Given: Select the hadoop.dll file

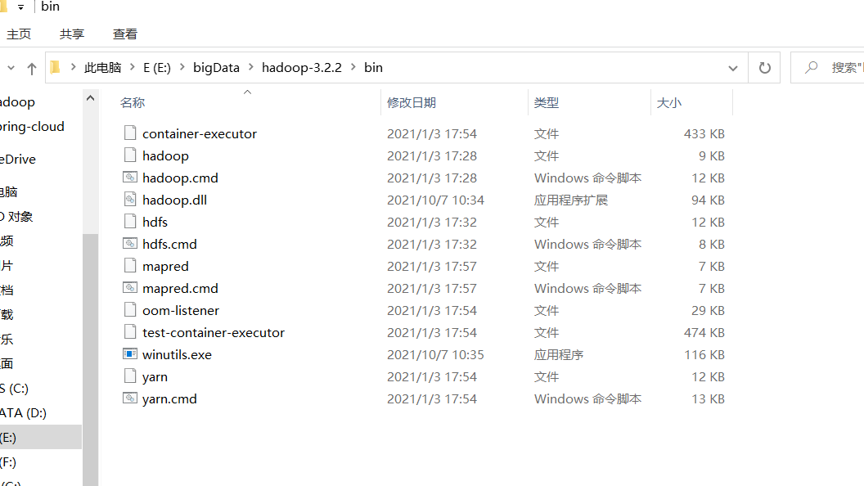Looking at the screenshot, I should point(173,200).
